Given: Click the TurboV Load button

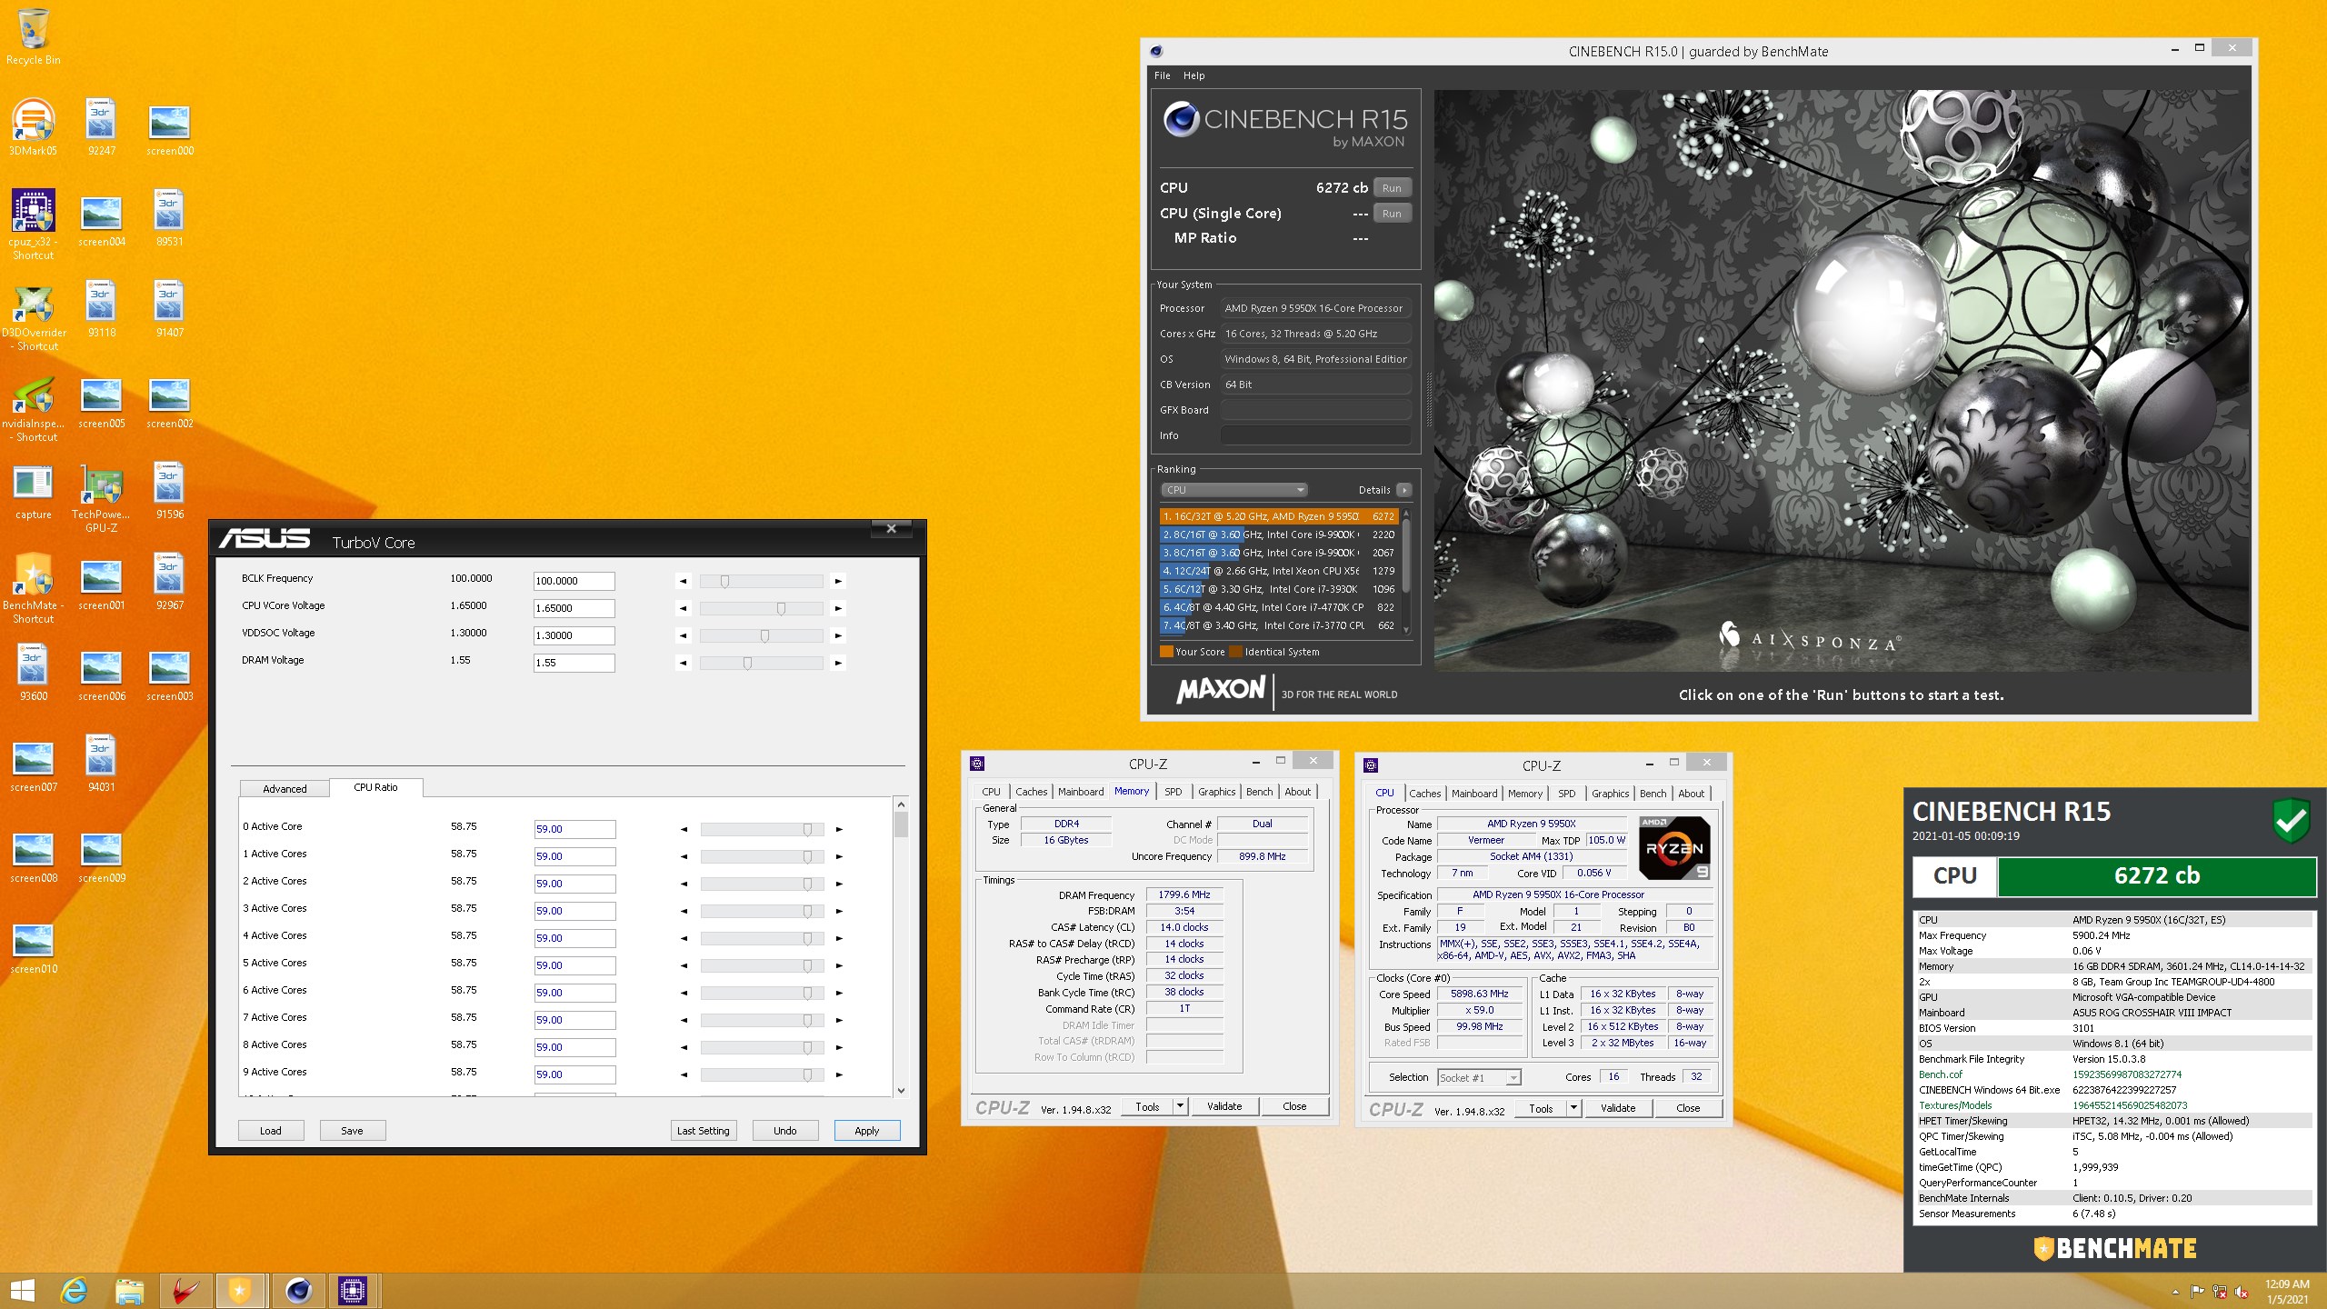Looking at the screenshot, I should pyautogui.click(x=271, y=1131).
